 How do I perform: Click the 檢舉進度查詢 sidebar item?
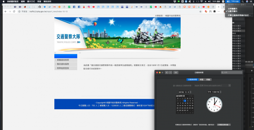point(66,68)
